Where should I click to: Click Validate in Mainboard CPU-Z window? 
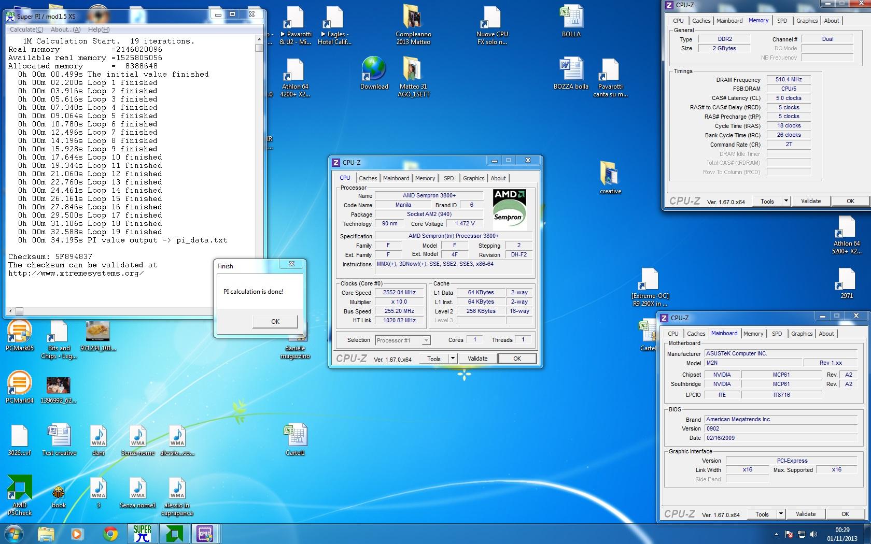point(806,514)
